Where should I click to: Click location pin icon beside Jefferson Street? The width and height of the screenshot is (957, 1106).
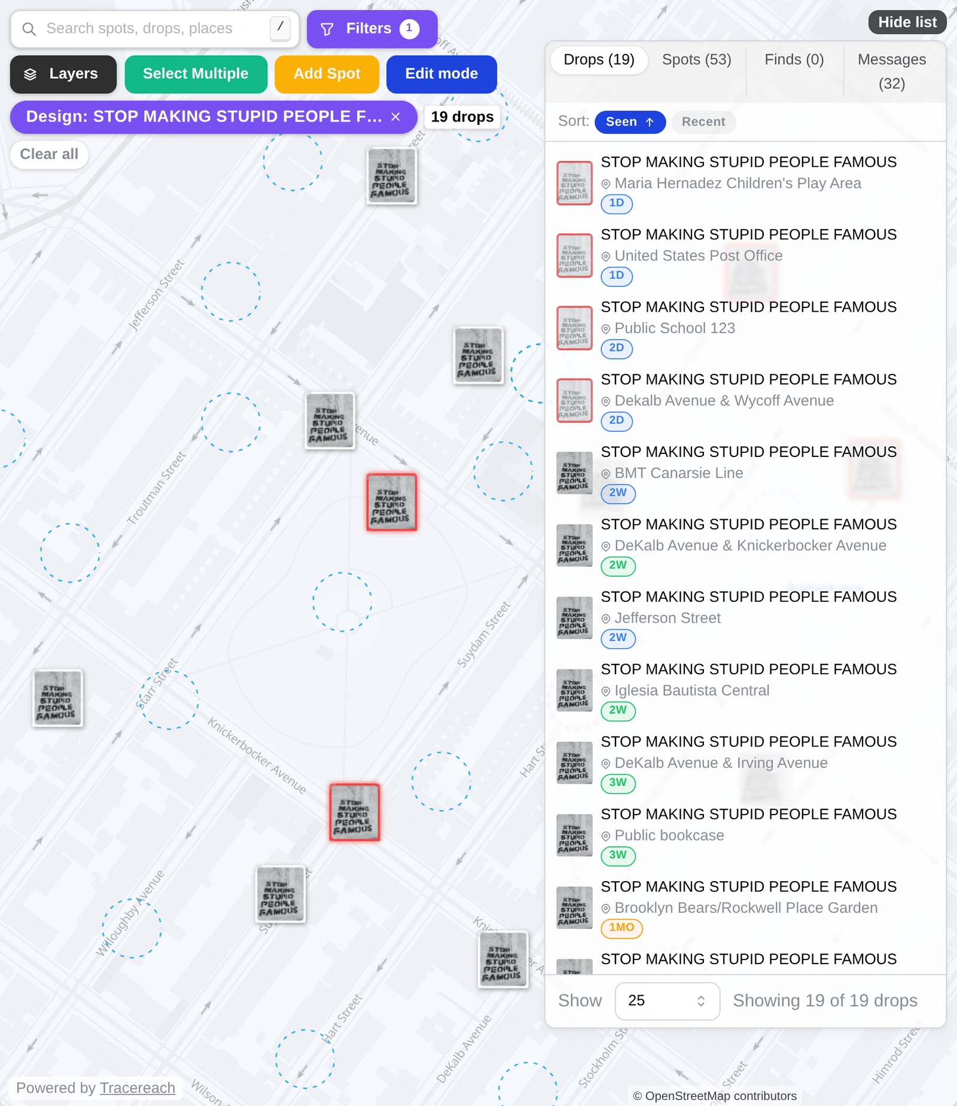[606, 619]
